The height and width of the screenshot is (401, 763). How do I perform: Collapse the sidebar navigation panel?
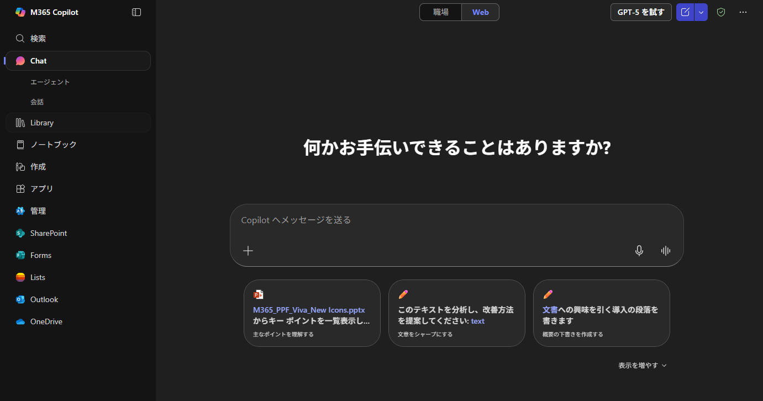point(136,12)
